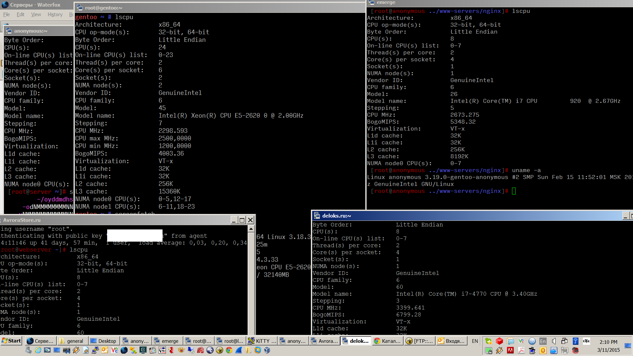Screen dimensions: 633x356
Task: Click the Adobe Reader tray icon
Action: [521, 350]
